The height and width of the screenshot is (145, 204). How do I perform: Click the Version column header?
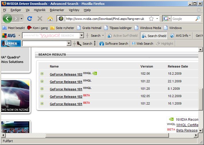[147, 66]
